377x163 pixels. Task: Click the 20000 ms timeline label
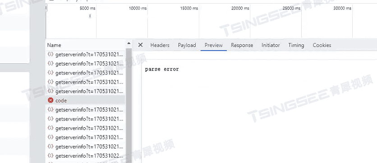pos(240,9)
